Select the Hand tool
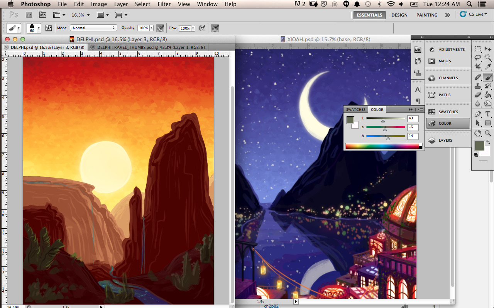Viewport: 494px width, 308px height. 478,133
